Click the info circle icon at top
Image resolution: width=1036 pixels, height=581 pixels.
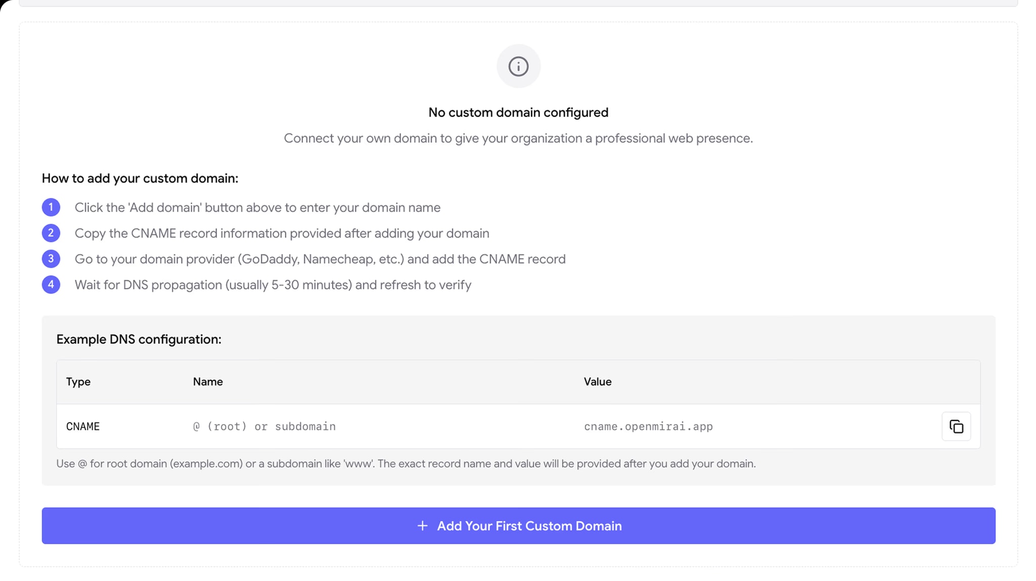coord(518,66)
